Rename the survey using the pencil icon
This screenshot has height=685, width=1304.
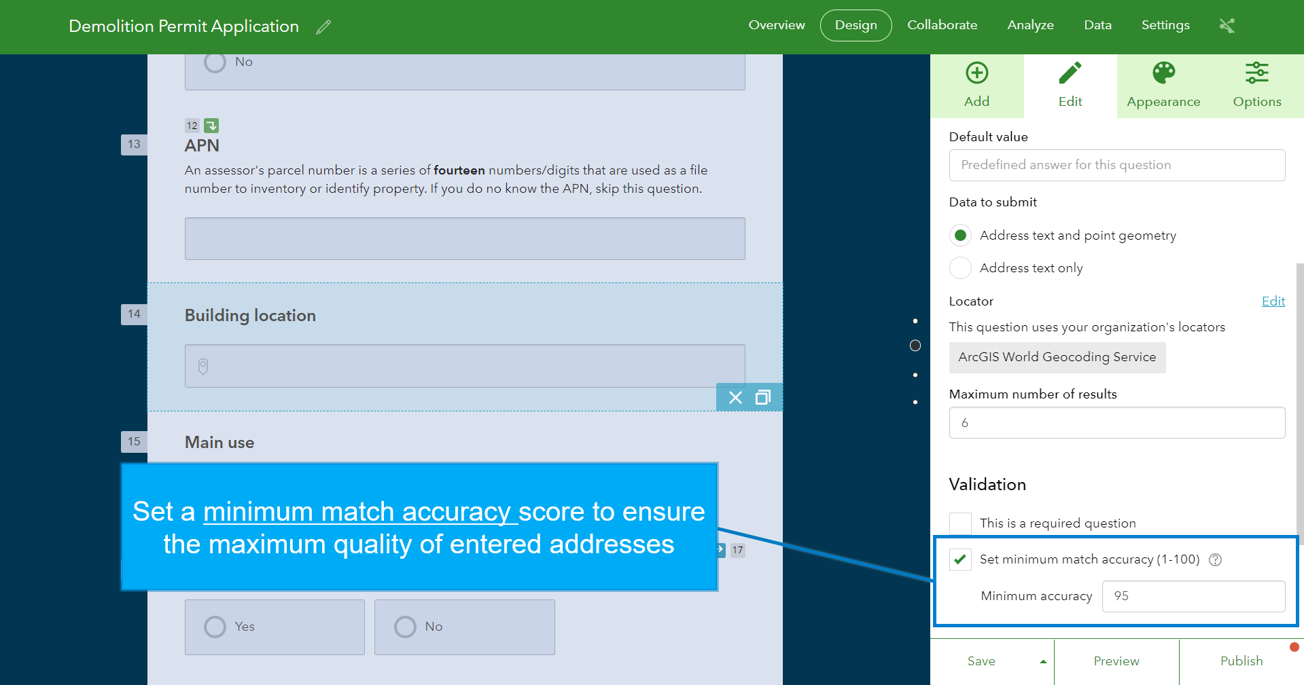tap(323, 26)
